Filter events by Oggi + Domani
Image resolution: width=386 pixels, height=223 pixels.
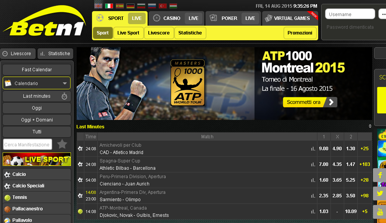click(x=37, y=120)
